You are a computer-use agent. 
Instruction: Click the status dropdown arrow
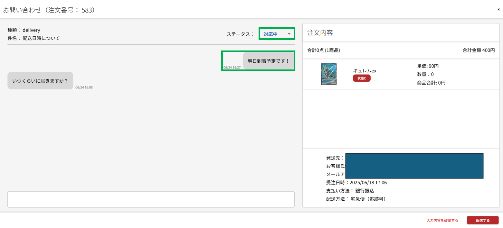coord(289,34)
